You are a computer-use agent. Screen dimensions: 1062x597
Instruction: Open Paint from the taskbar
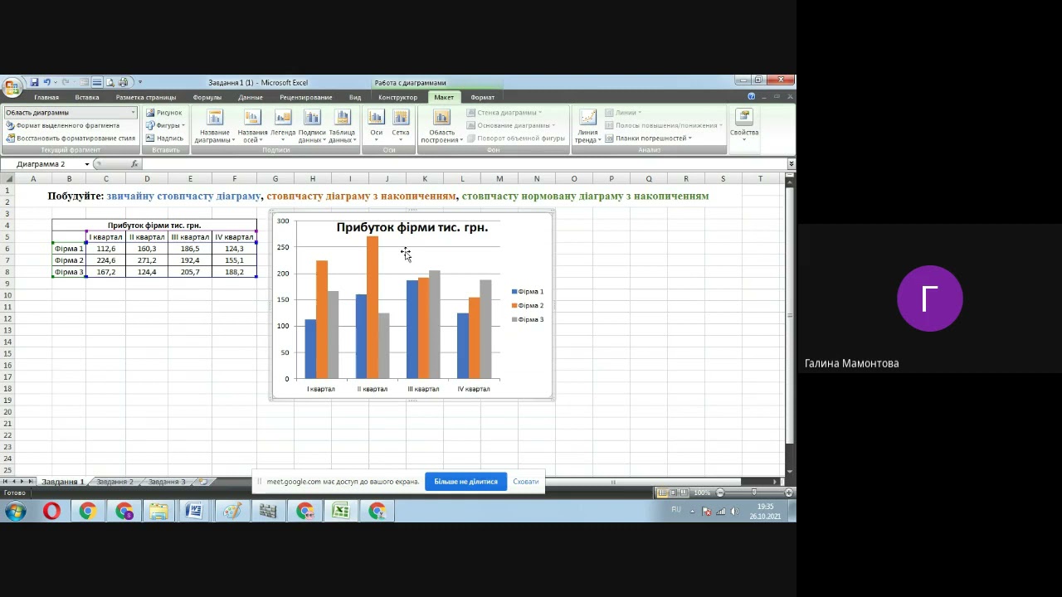tap(232, 511)
